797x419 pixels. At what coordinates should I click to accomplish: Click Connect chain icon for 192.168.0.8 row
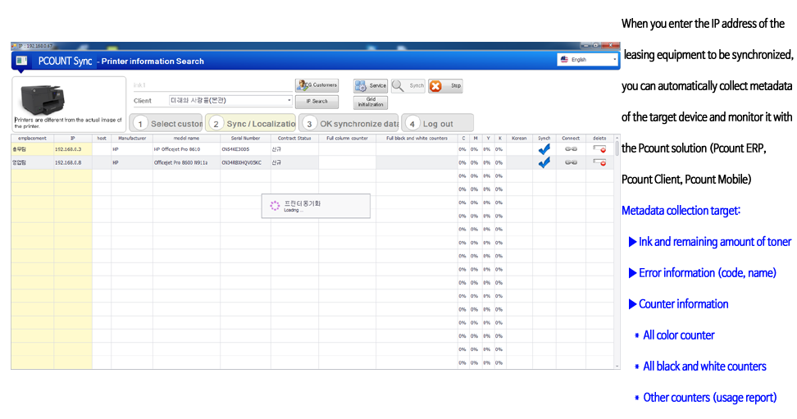[x=571, y=162]
